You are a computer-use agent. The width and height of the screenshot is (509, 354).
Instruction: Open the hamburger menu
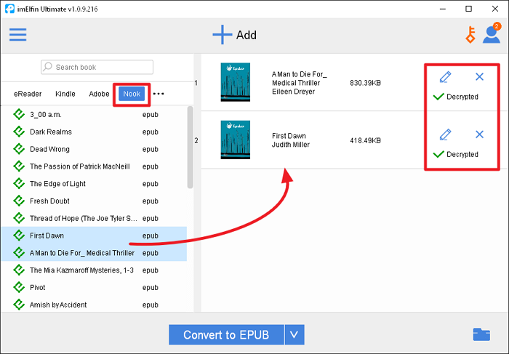click(18, 34)
